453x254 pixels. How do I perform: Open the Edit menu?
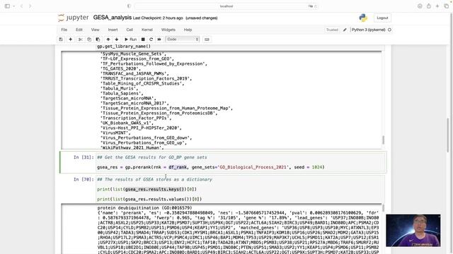click(x=79, y=30)
